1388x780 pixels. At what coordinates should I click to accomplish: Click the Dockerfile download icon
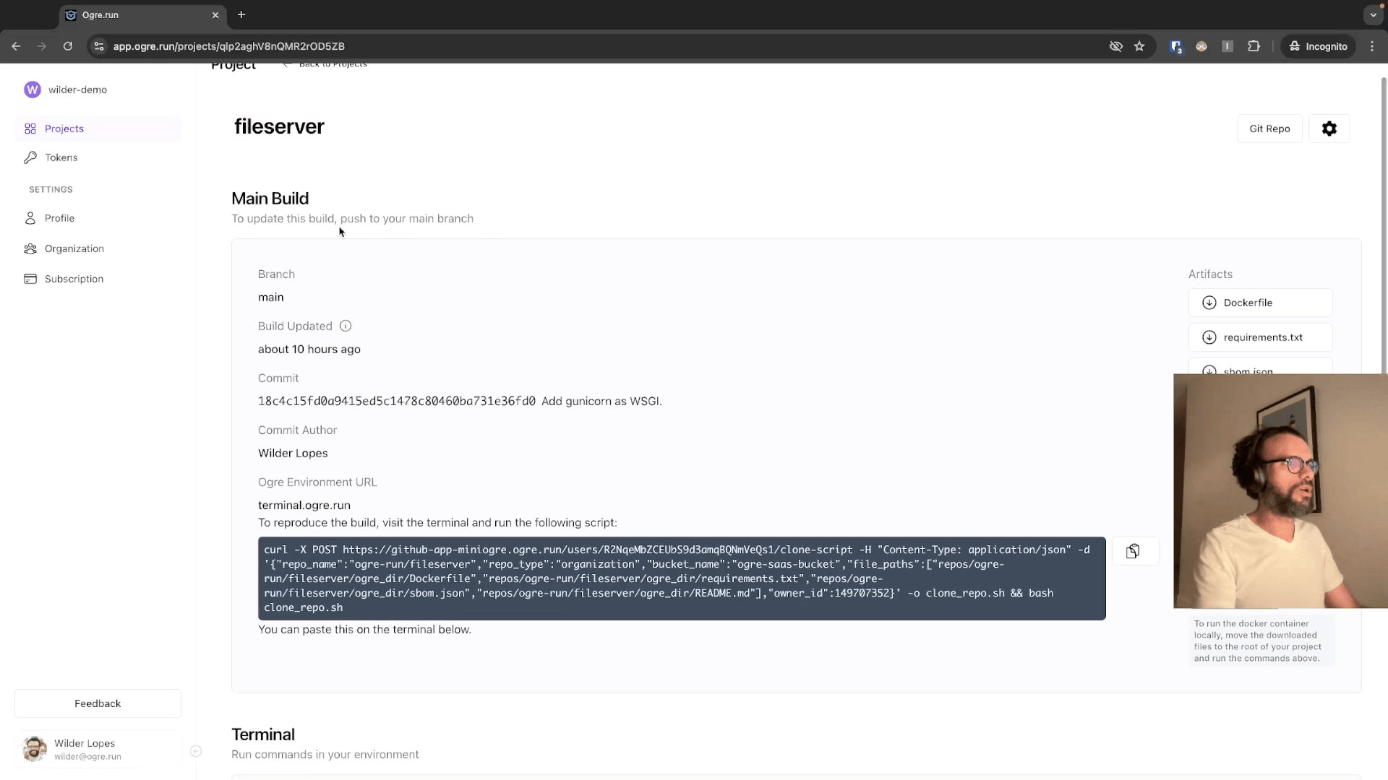click(1209, 303)
